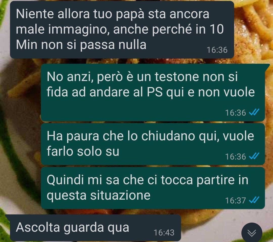Click 16:36 timestamp of 'farlo solo su' message
The image size is (273, 242).
pos(236,157)
